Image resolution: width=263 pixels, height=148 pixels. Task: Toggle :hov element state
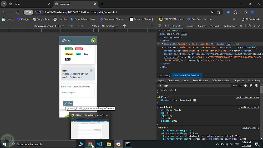pos(235,86)
